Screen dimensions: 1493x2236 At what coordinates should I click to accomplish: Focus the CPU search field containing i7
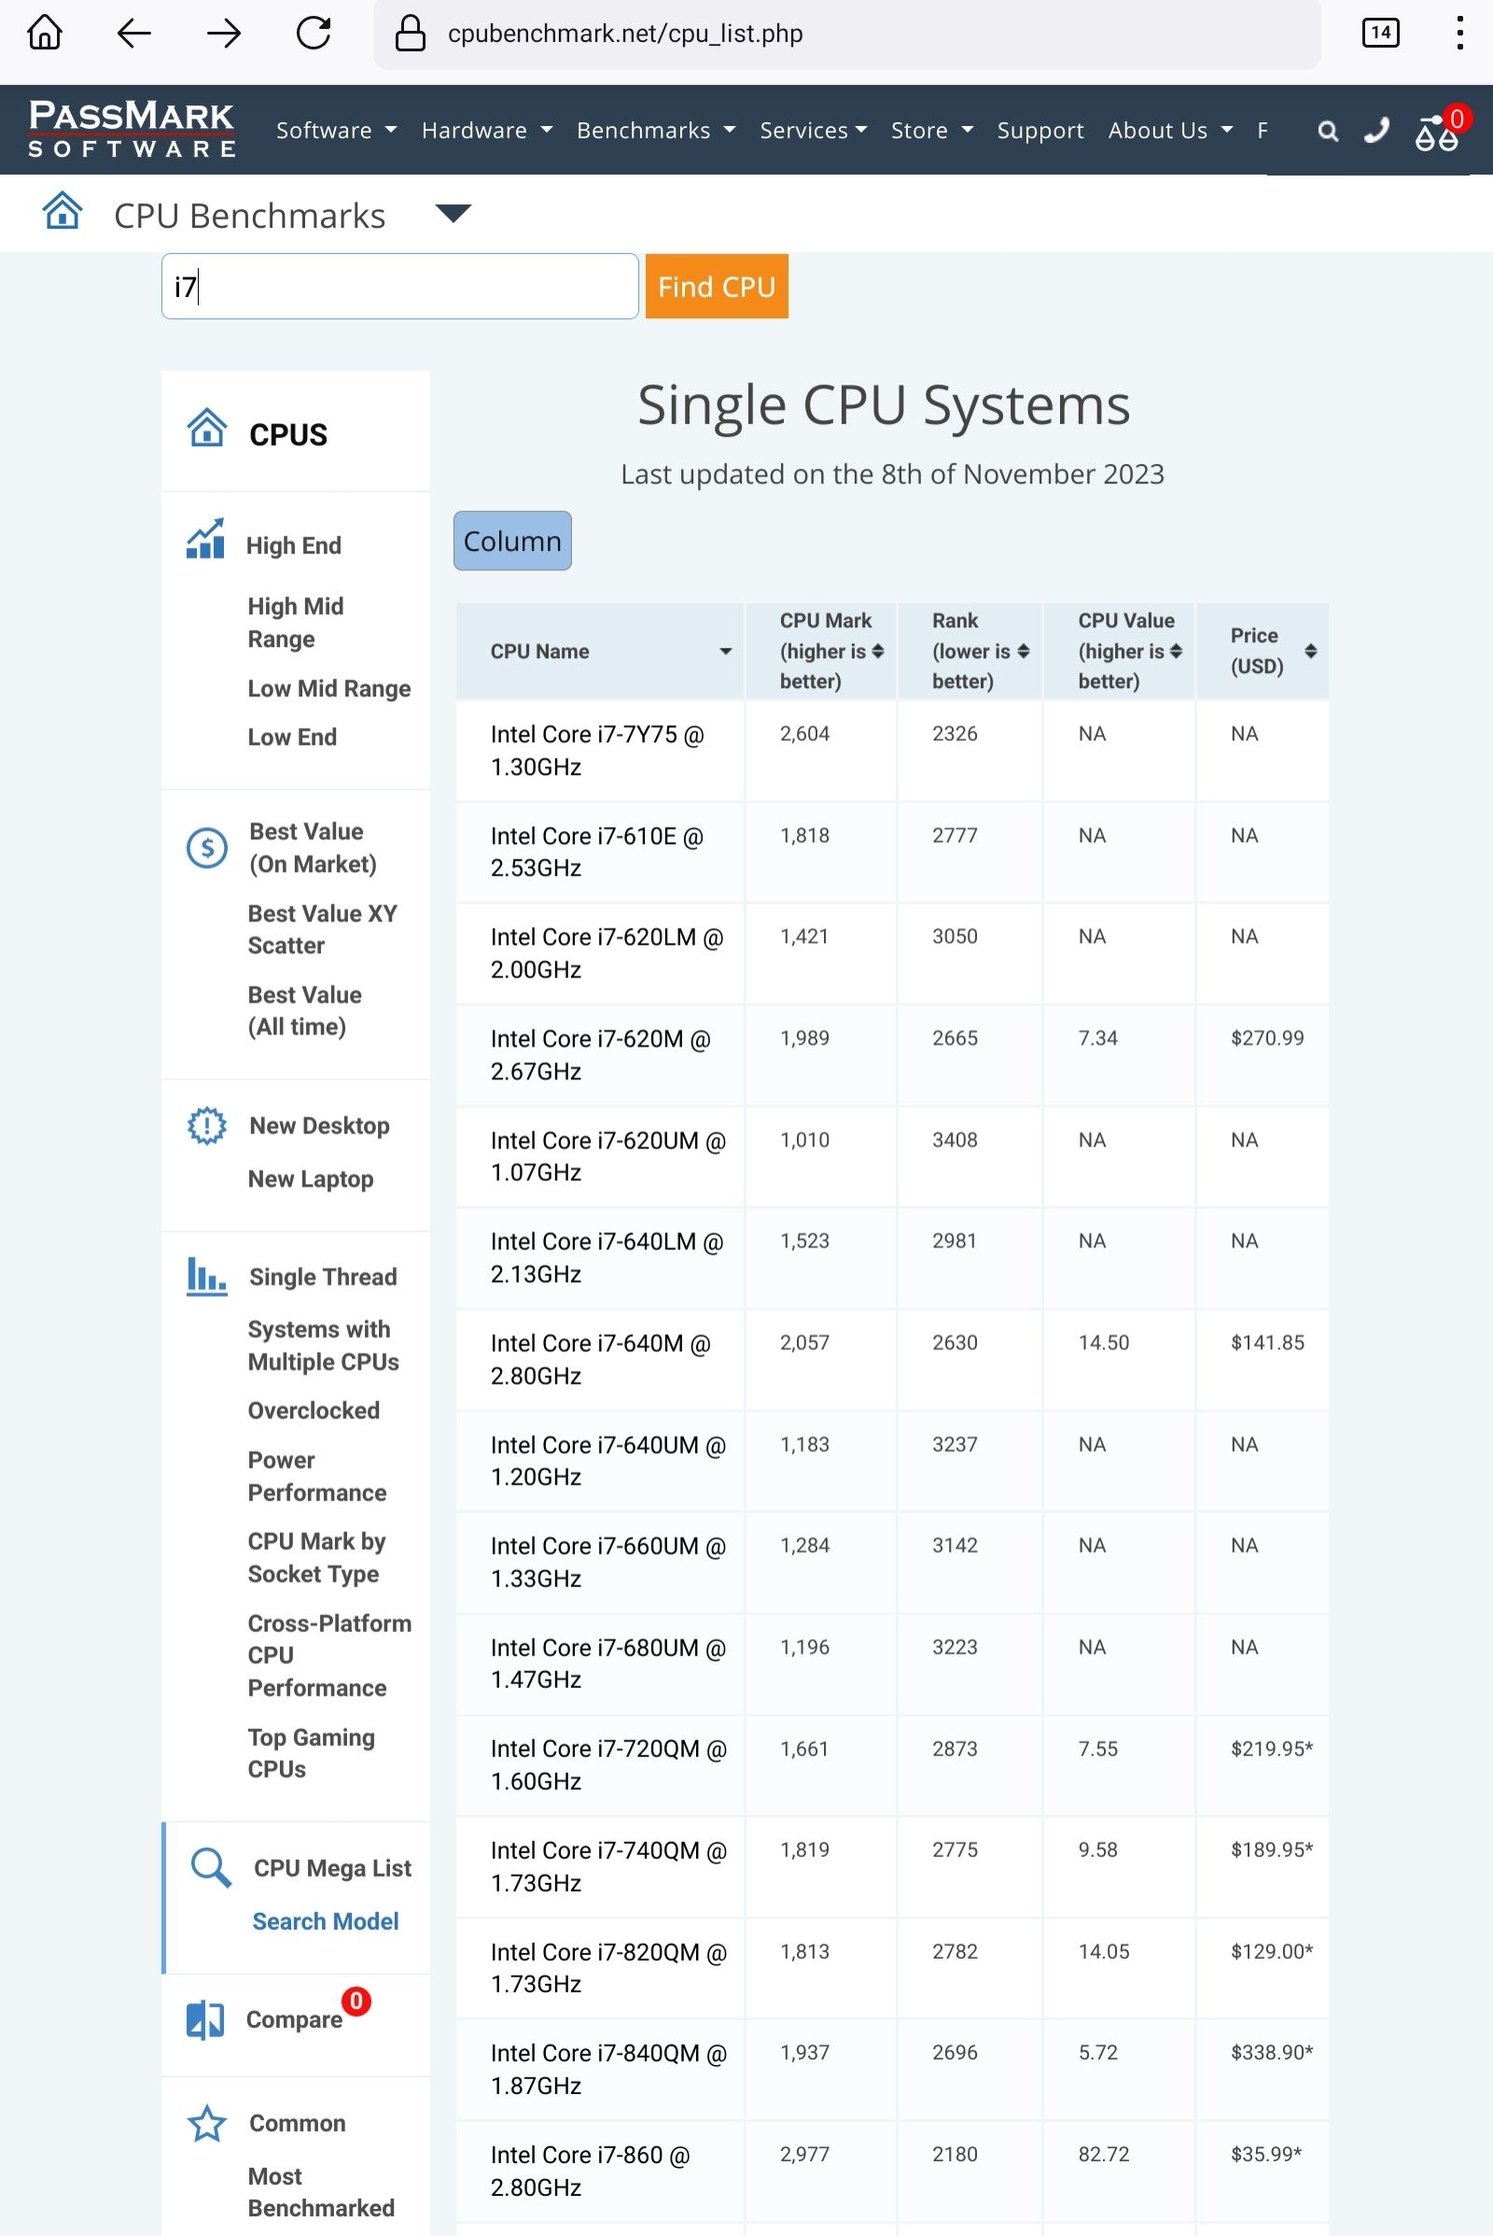[400, 287]
